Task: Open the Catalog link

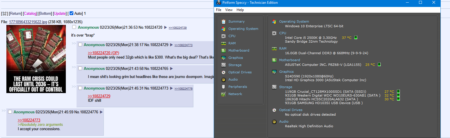Action: pos(30,14)
